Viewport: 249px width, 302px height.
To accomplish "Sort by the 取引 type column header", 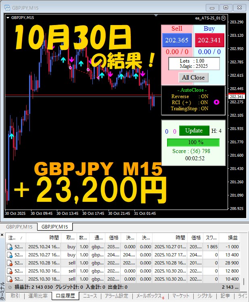I will click(69, 238).
